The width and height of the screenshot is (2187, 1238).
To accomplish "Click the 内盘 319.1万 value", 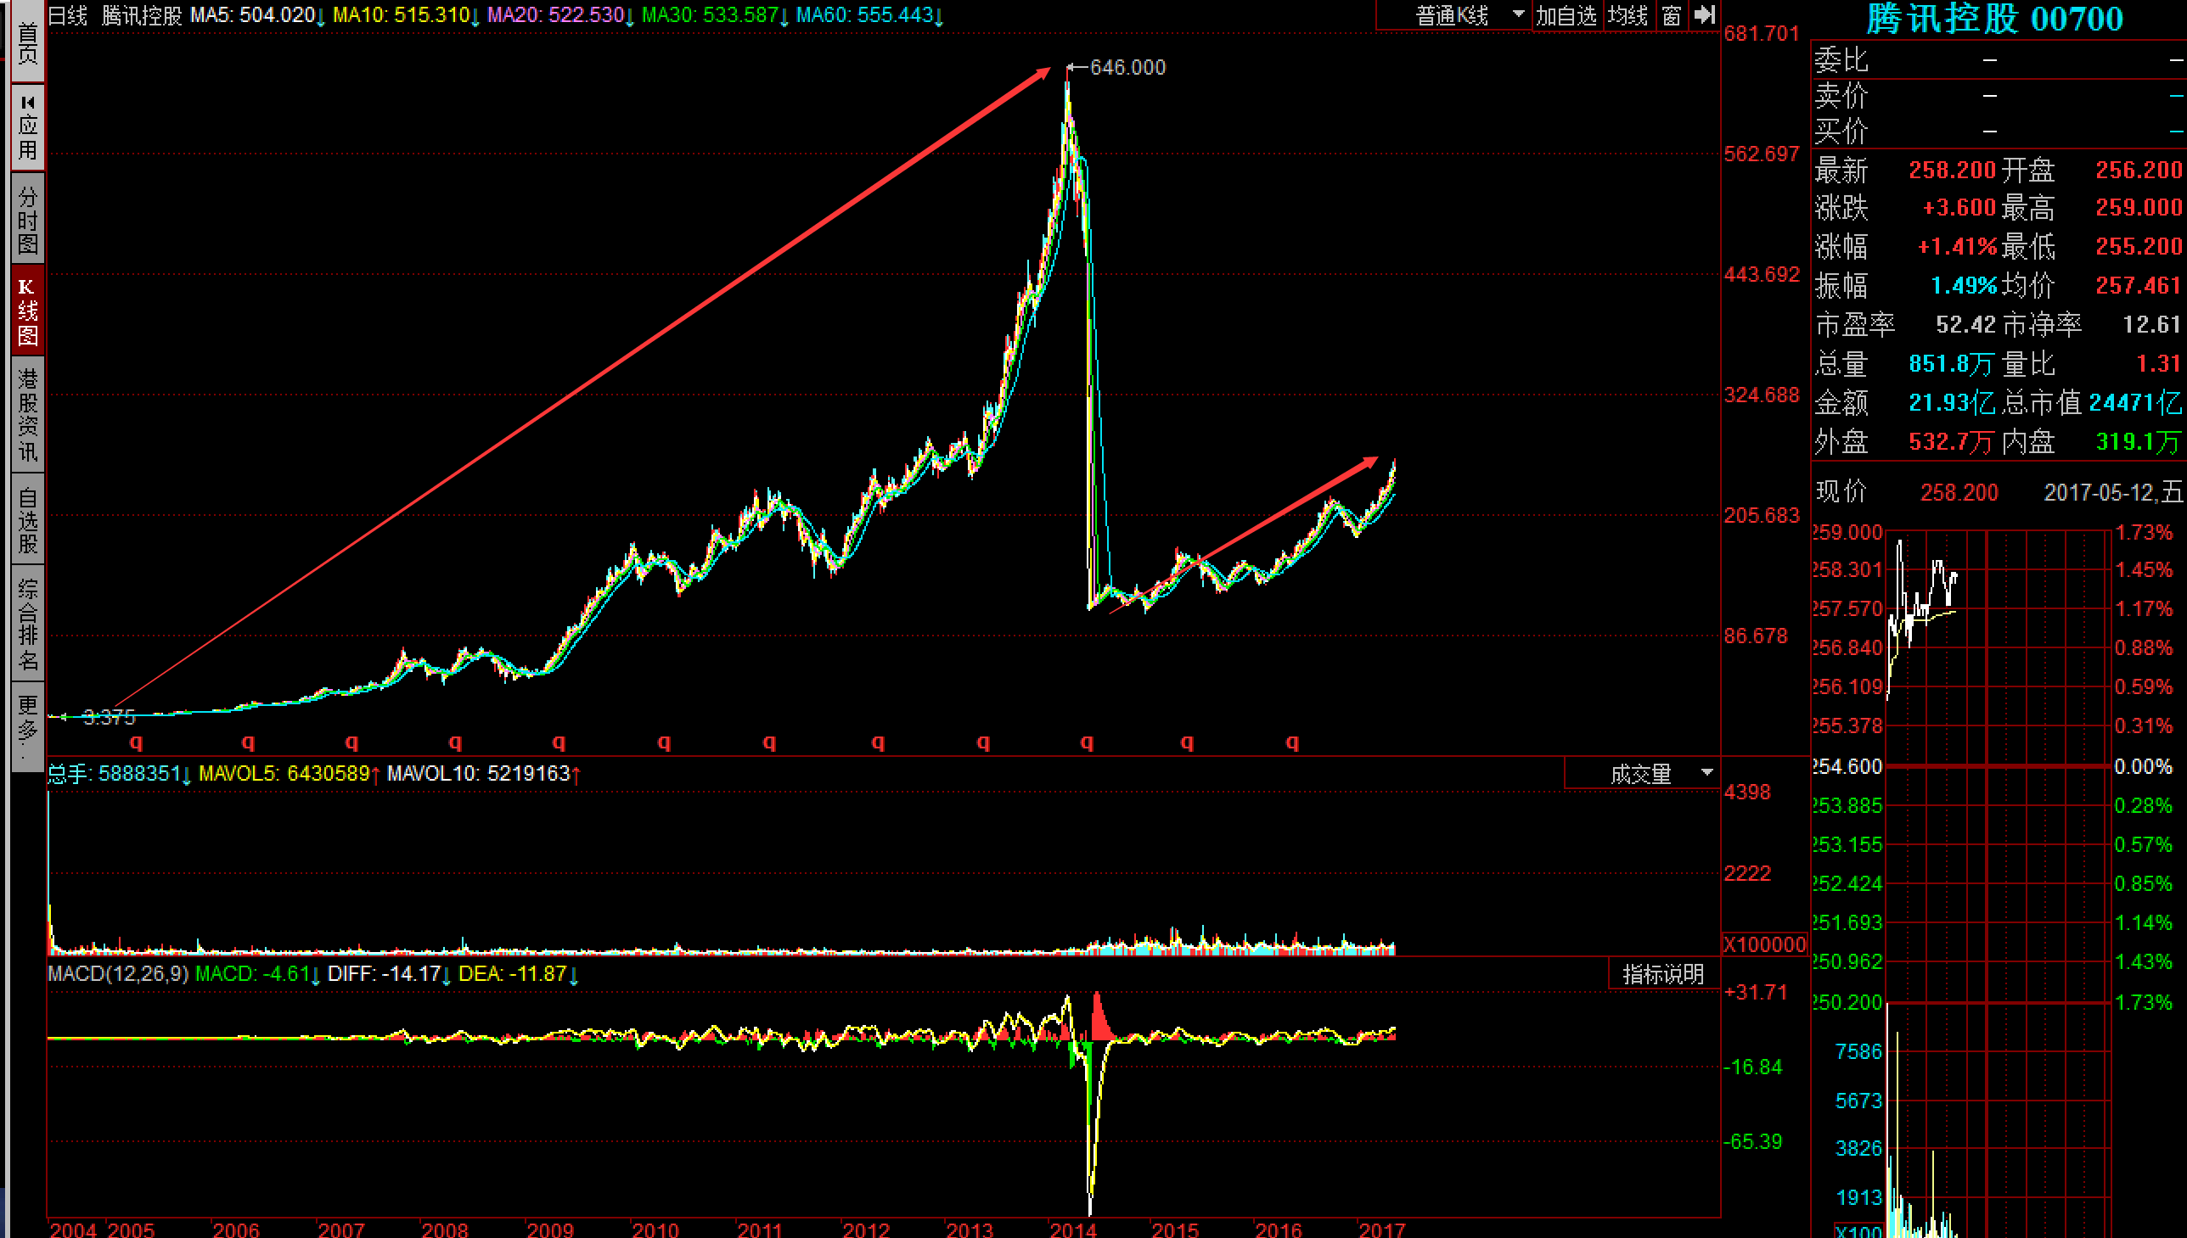I will pos(2139,442).
